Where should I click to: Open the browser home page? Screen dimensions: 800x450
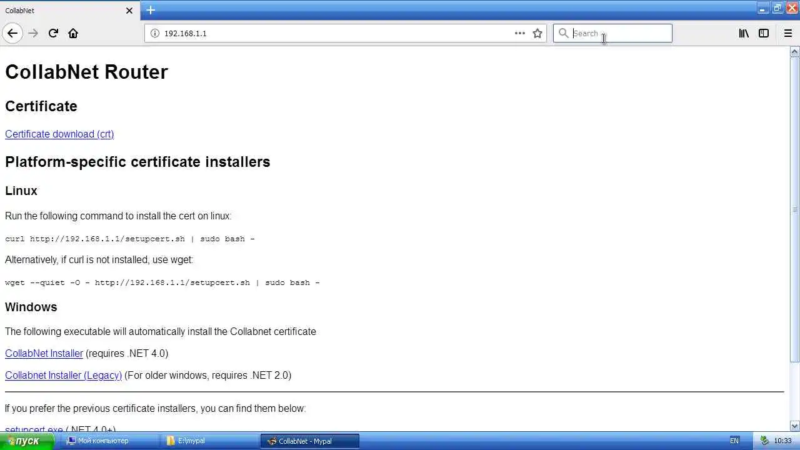(x=73, y=33)
